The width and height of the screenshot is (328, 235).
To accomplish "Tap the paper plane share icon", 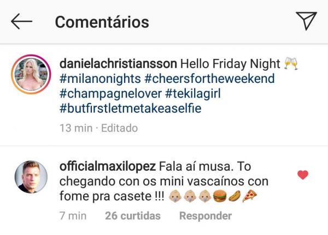I will click(x=306, y=21).
